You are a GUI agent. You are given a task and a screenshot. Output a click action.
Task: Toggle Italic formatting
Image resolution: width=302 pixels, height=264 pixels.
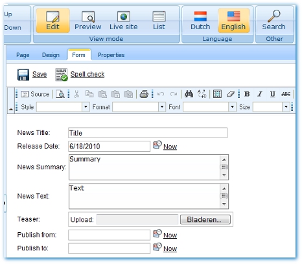tap(260, 94)
